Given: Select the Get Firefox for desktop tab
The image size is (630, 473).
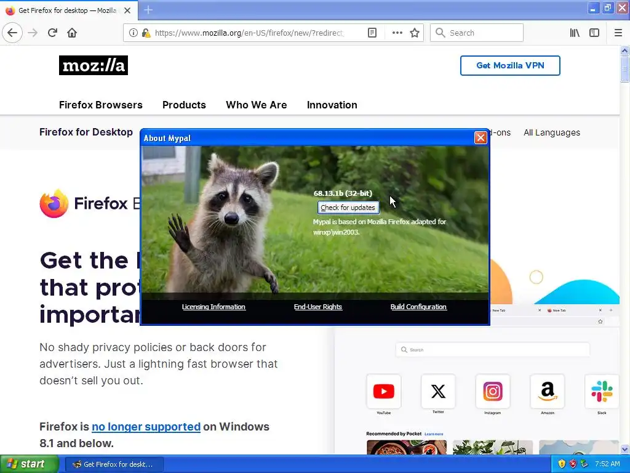Looking at the screenshot, I should tap(67, 10).
